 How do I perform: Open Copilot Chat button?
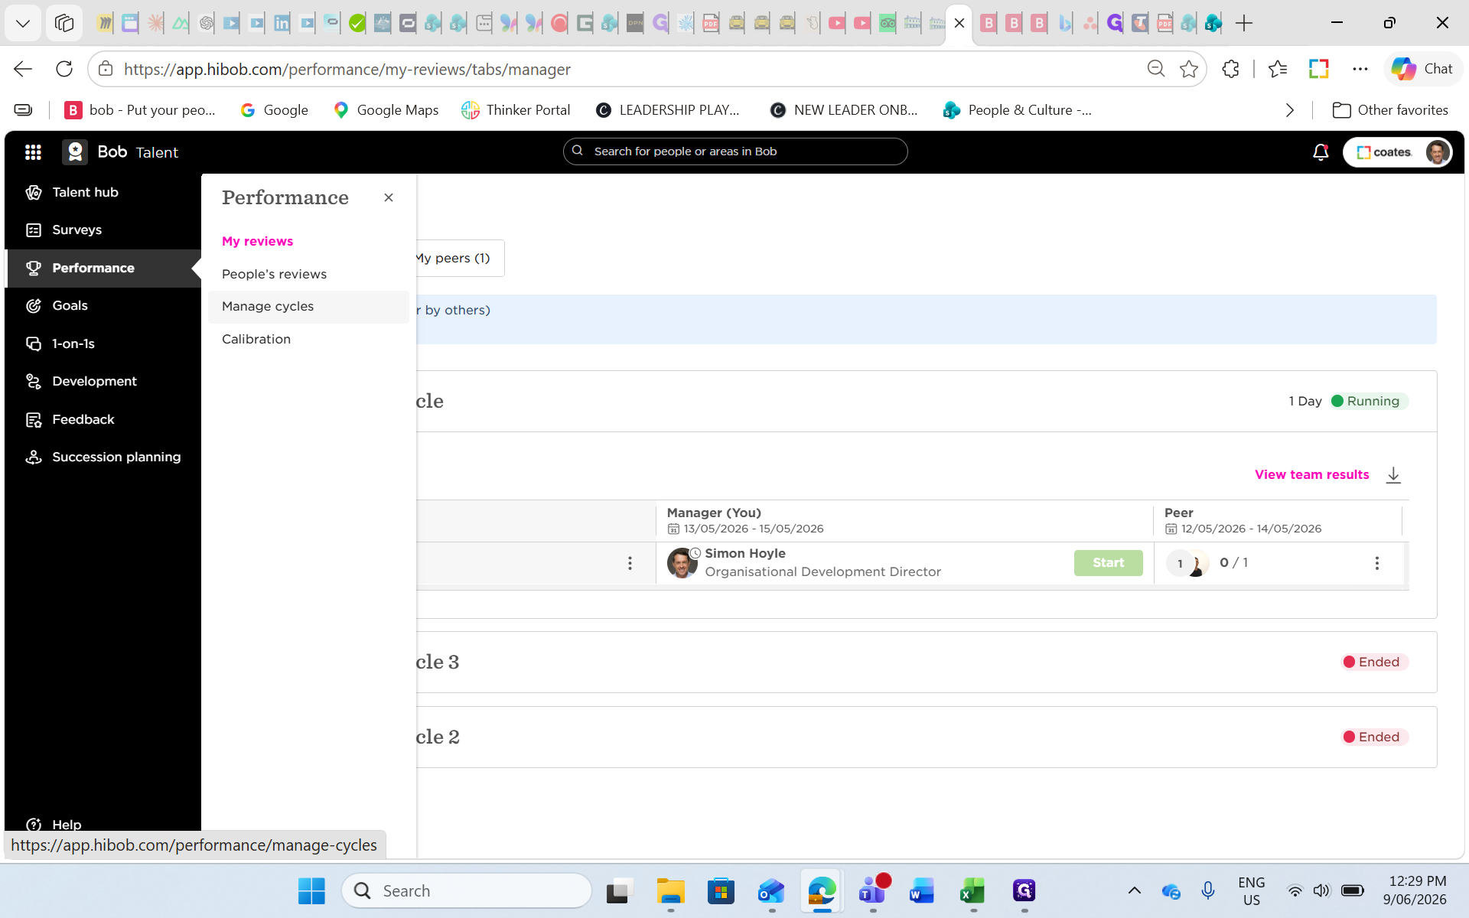1422,70
